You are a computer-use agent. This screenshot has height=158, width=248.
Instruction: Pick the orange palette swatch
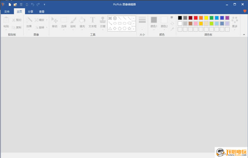click(201, 18)
